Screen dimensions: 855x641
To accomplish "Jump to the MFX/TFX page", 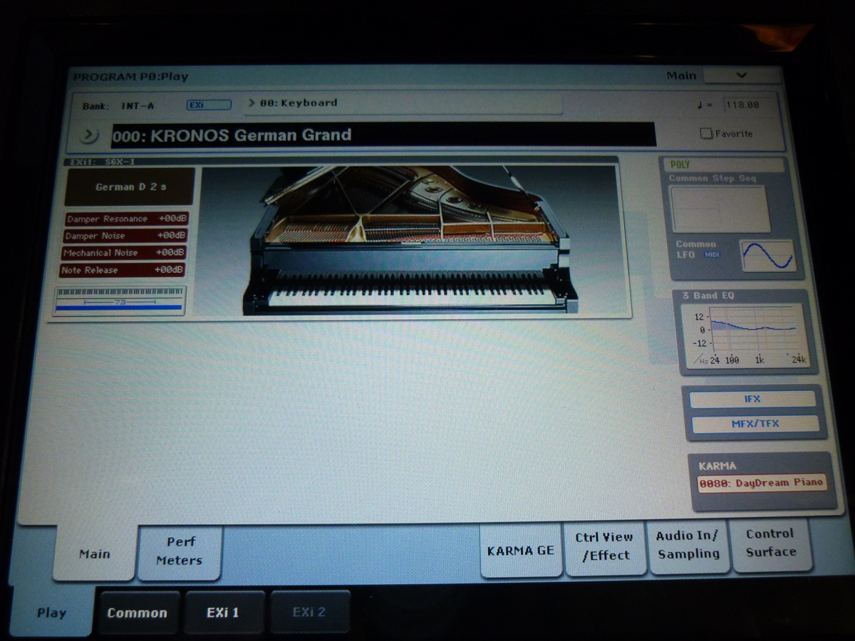I will pyautogui.click(x=755, y=424).
